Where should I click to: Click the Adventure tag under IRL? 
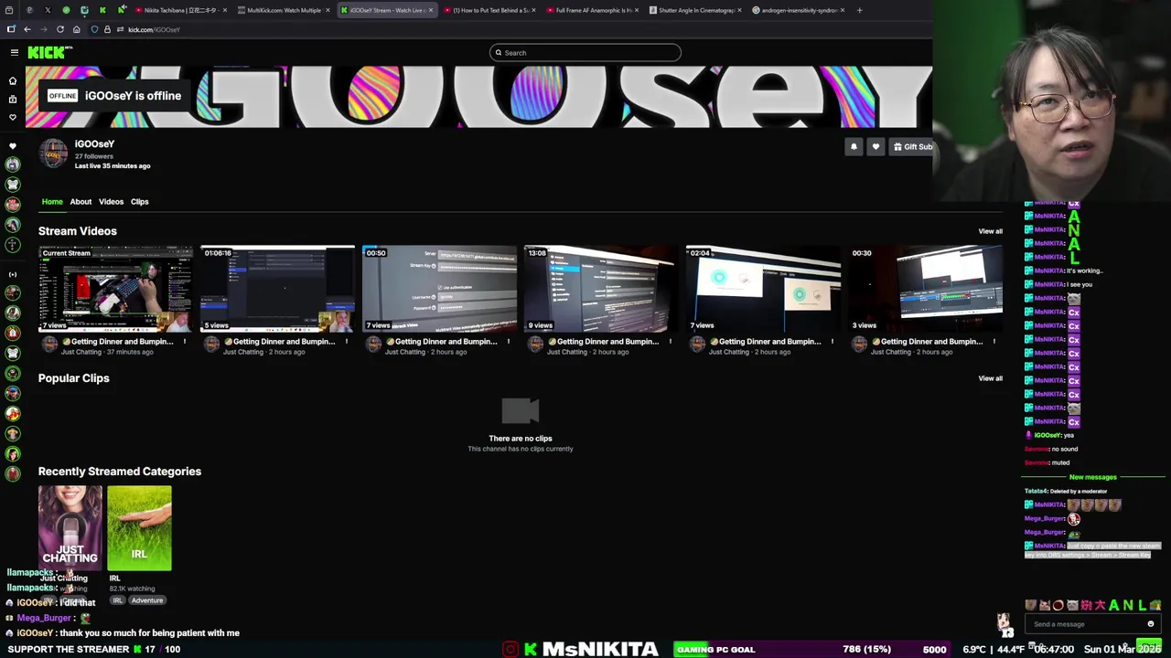[x=147, y=600]
